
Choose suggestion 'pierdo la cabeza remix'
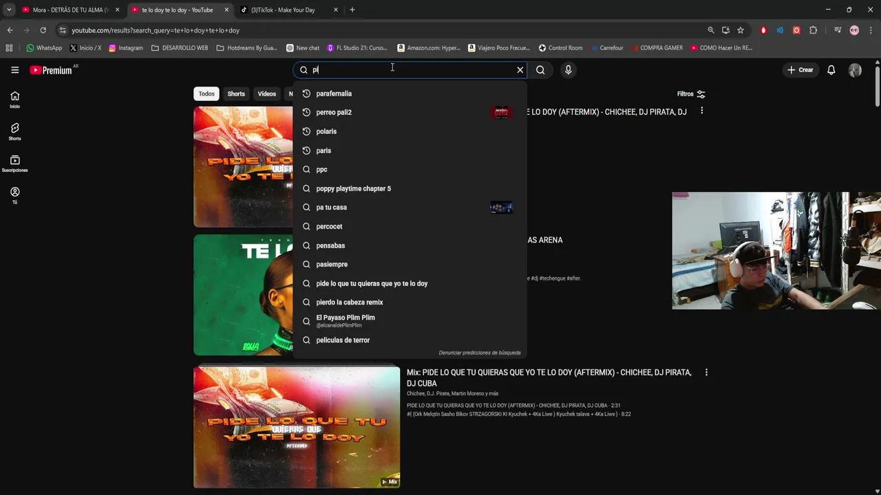[410, 302]
